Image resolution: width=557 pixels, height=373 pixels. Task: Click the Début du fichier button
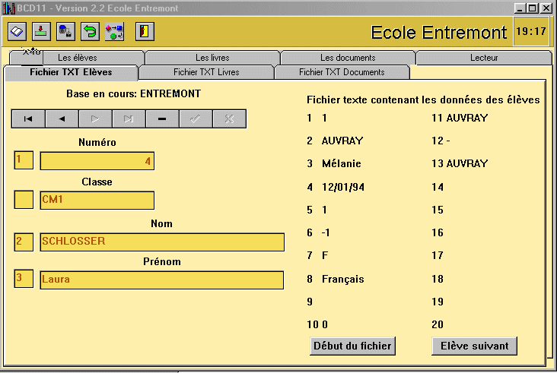(352, 346)
